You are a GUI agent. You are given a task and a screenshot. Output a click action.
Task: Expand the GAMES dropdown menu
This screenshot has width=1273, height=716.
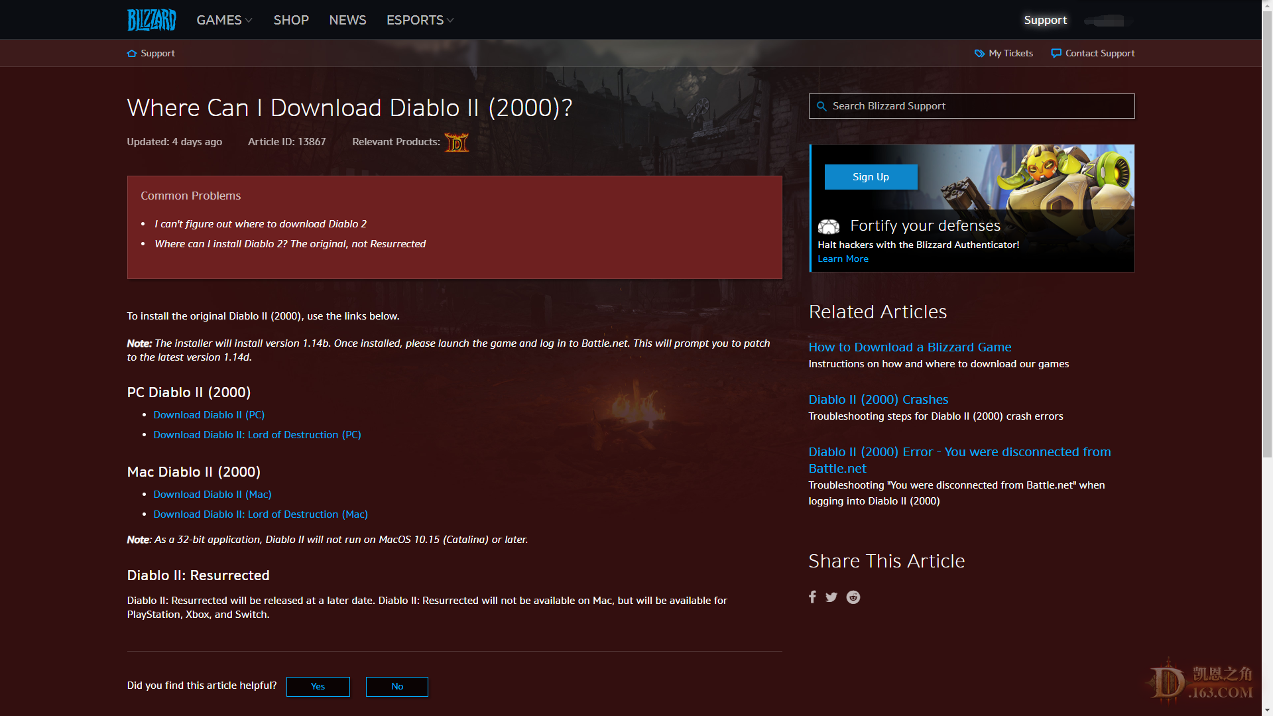point(224,20)
